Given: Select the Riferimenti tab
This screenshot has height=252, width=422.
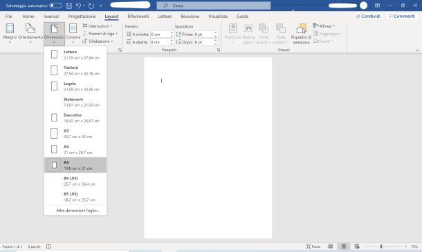Looking at the screenshot, I should point(138,17).
